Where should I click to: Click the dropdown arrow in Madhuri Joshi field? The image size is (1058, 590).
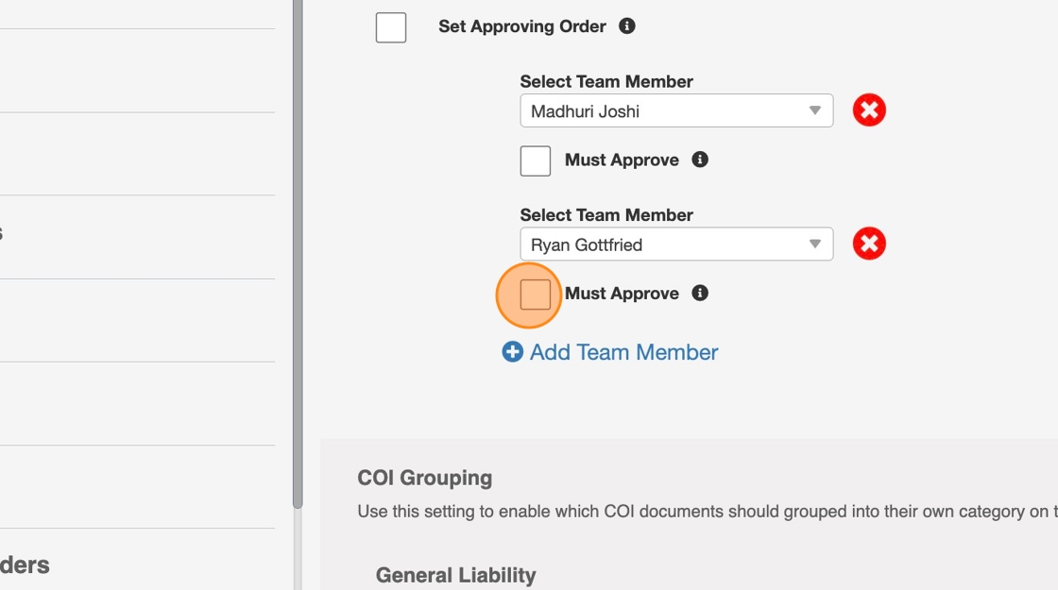coord(815,110)
